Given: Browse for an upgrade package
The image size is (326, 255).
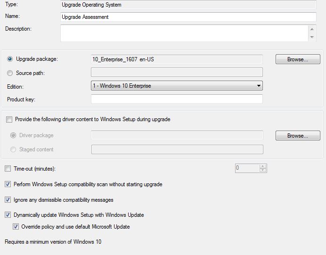Looking at the screenshot, I should (298, 59).
